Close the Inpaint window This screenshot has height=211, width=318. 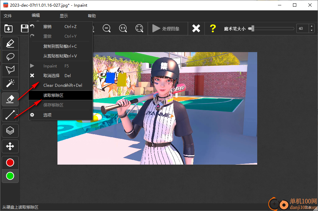pyautogui.click(x=310, y=5)
